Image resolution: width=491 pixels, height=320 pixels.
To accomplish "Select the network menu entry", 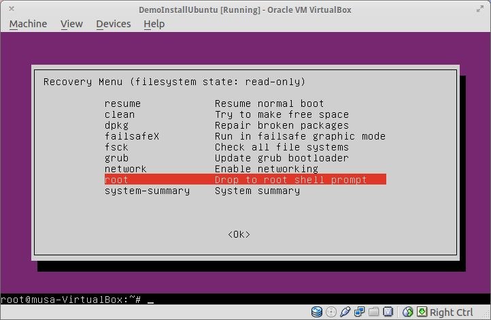I will point(126,169).
